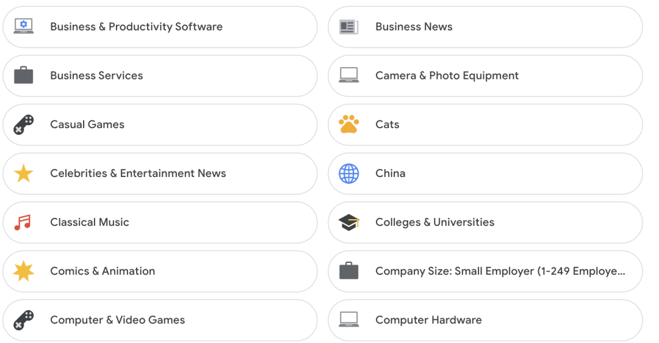This screenshot has height=343, width=659.
Task: Click the graduation cap icon for Colleges
Action: point(349,222)
